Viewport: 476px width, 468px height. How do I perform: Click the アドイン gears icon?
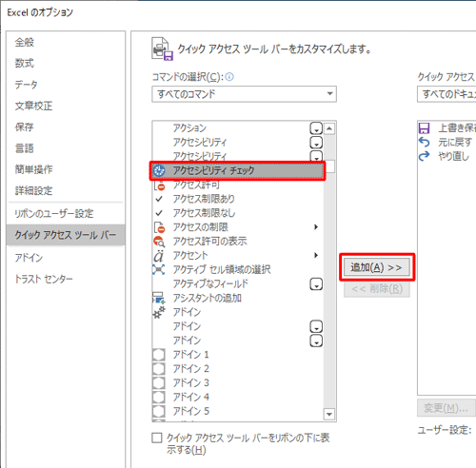tap(159, 312)
